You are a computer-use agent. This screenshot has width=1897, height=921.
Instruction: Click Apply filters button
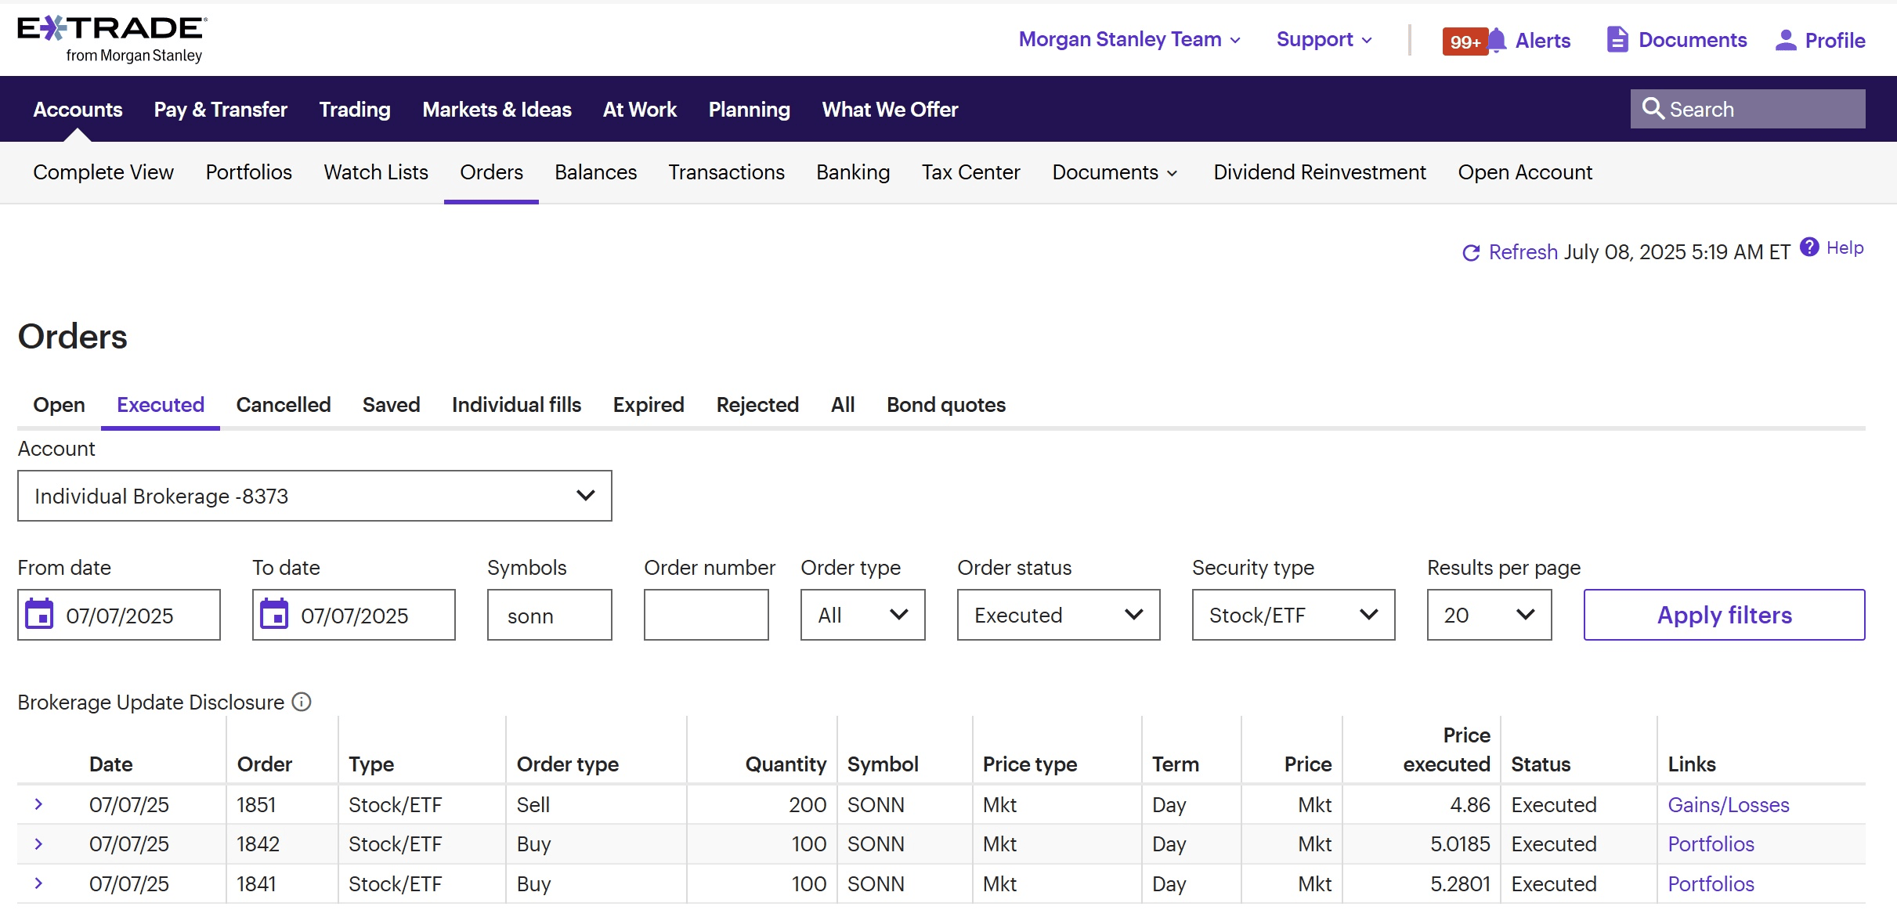click(x=1725, y=615)
